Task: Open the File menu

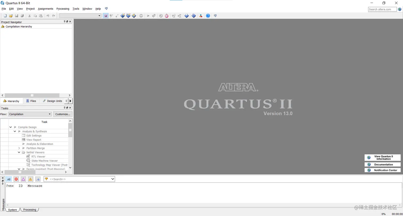Action: pyautogui.click(x=4, y=9)
